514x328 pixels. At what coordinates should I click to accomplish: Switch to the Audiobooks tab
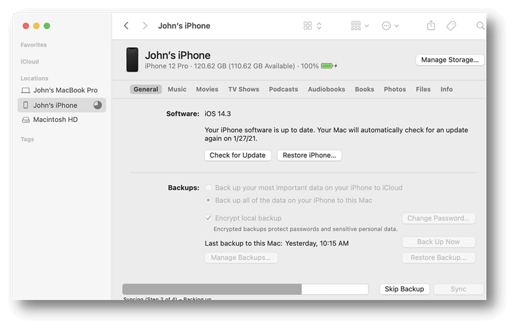click(326, 90)
